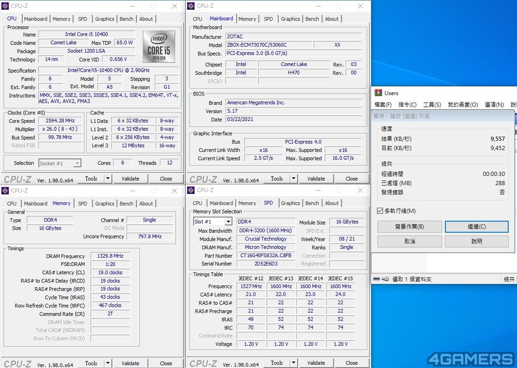Click Validate in the motherboard info window
517x368 pixels.
tap(316, 179)
